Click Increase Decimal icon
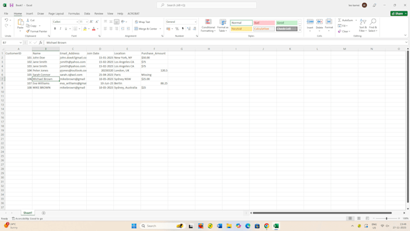410x231 pixels. 189,29
